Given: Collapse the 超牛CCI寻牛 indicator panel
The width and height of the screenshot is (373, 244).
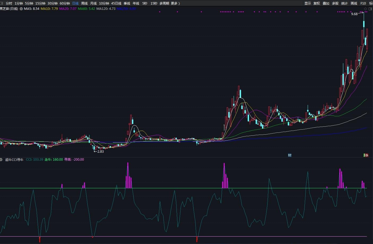Looking at the screenshot, I should click(x=2, y=160).
